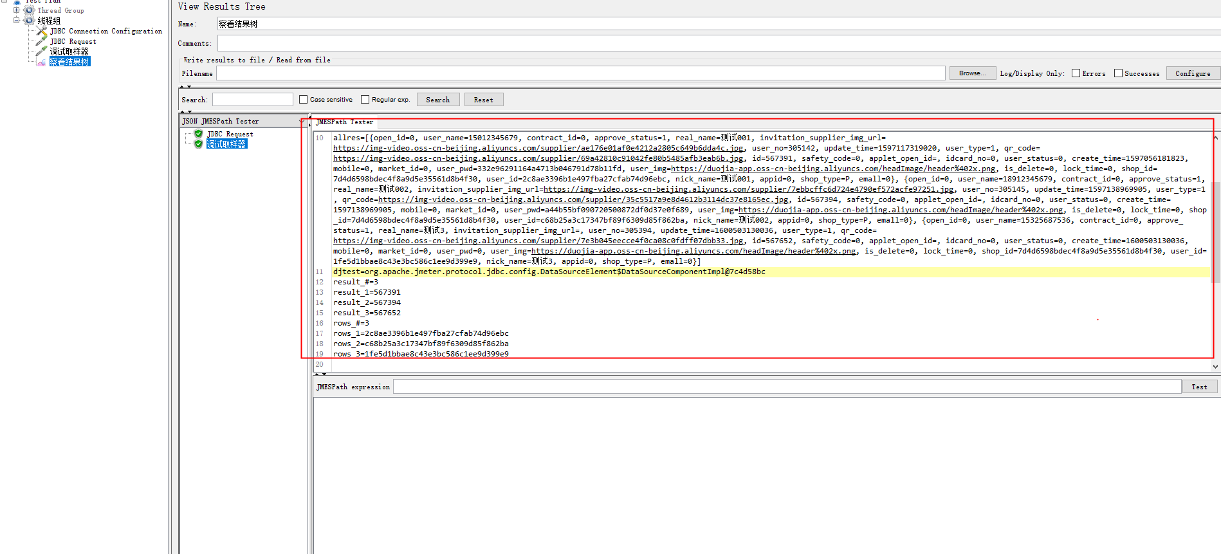Viewport: 1221px width, 554px height.
Task: Click the rows_3=1fe5d1bbae8c43e3bc586c1ee9d399e9 line
Action: point(421,354)
